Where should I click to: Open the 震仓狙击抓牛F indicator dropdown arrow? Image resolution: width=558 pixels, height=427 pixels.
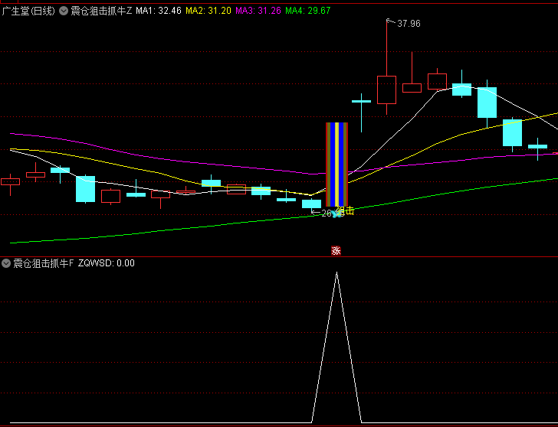pos(7,263)
